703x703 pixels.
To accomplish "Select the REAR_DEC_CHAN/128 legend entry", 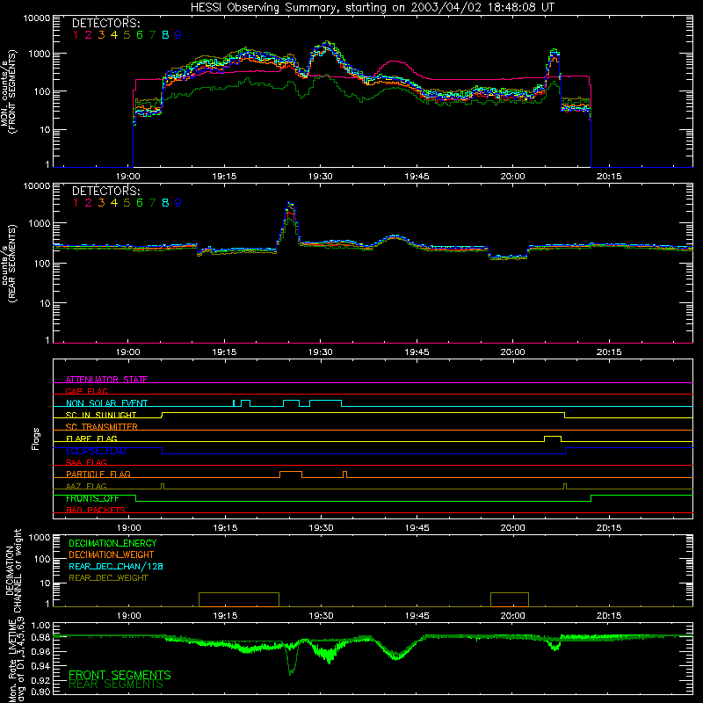I will 116,566.
